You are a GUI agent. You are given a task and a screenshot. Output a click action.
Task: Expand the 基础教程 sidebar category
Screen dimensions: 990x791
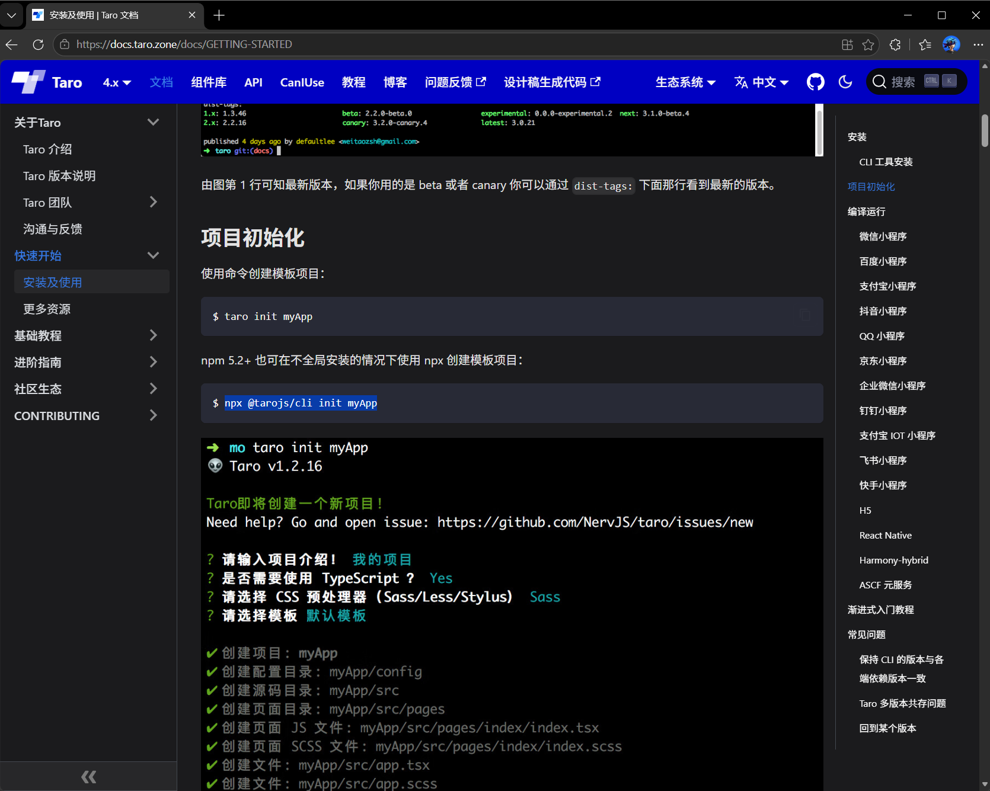tap(153, 335)
